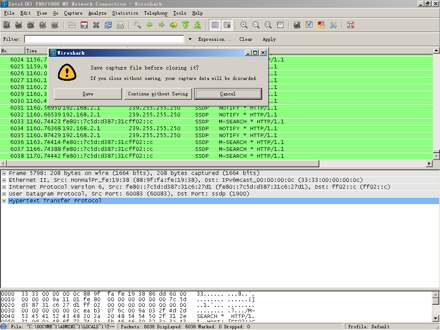
Task: Open the View menu
Action: tap(42, 13)
